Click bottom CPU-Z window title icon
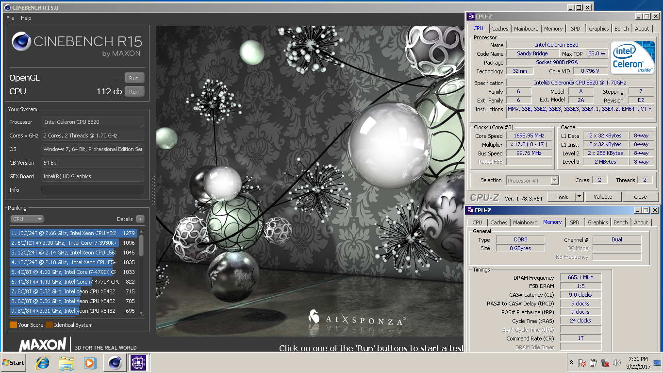This screenshot has height=373, width=663. click(470, 210)
